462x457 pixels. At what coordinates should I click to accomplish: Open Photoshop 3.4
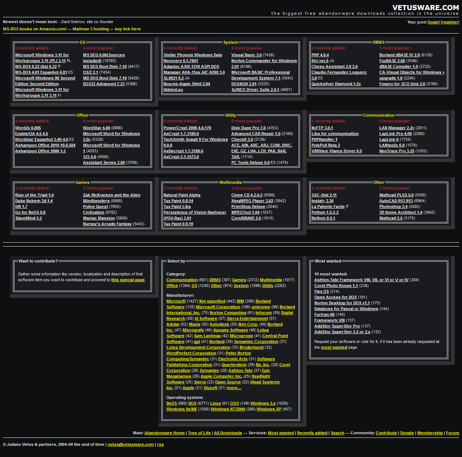[393, 206]
